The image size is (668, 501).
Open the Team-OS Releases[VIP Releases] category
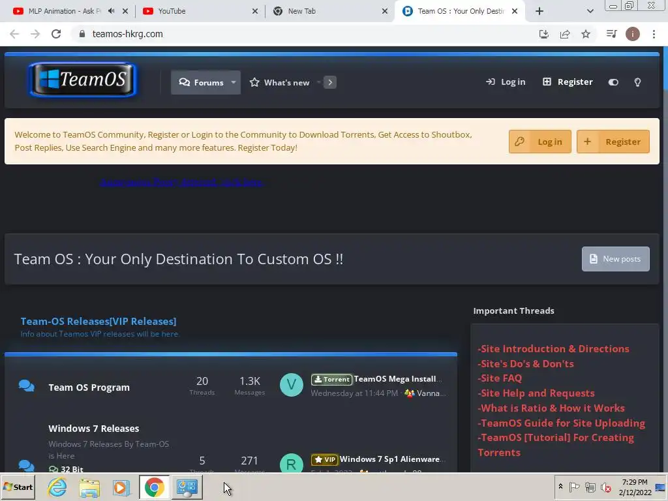[99, 321]
